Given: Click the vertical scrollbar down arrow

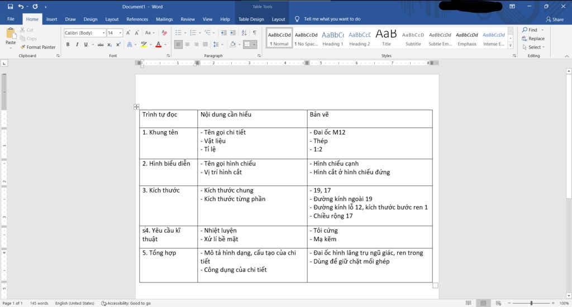Looking at the screenshot, I should click(x=569, y=295).
